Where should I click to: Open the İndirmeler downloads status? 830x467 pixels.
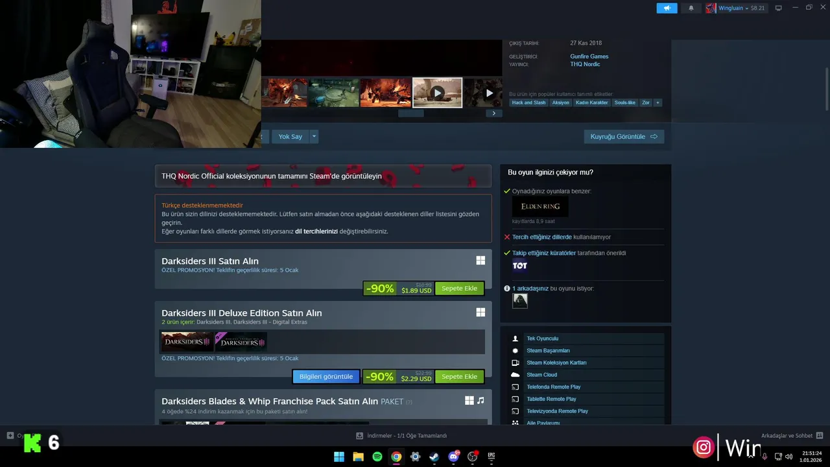pyautogui.click(x=401, y=436)
